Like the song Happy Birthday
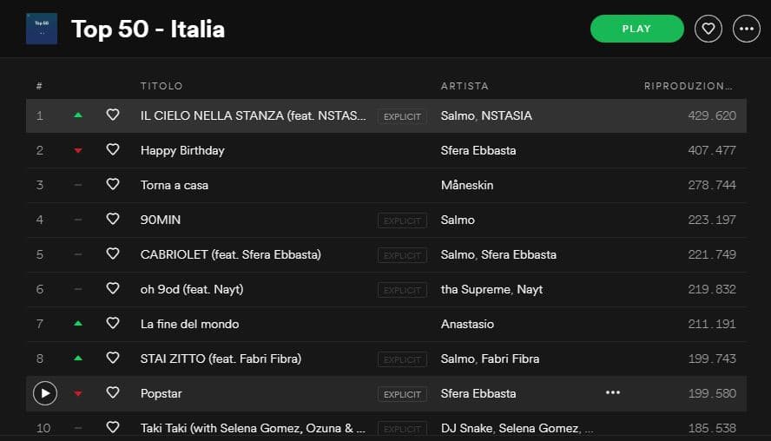This screenshot has height=441, width=771. [113, 149]
